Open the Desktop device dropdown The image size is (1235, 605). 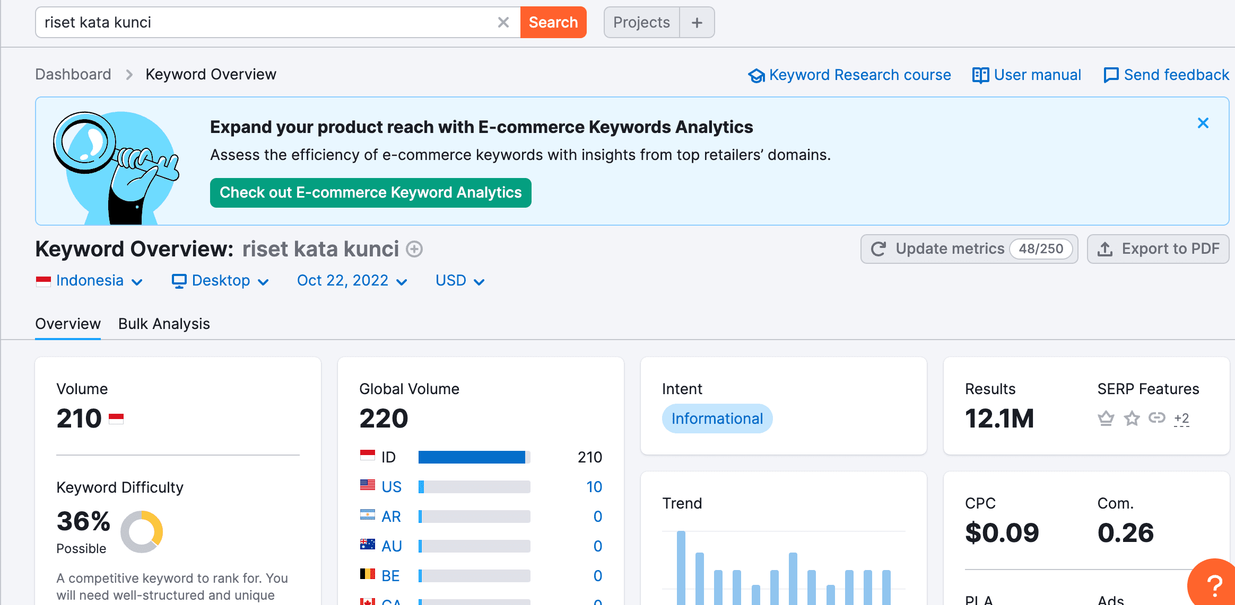[220, 281]
